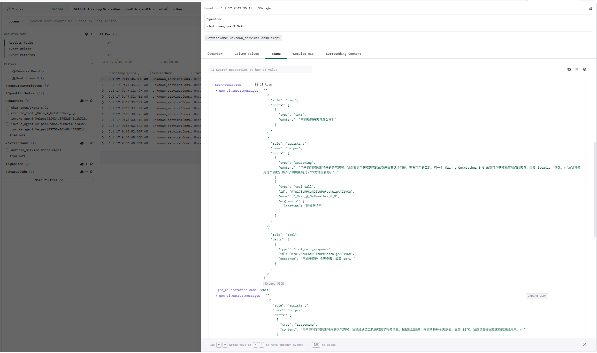Pin the StatusCode filter
The width and height of the screenshot is (597, 353).
point(91,172)
